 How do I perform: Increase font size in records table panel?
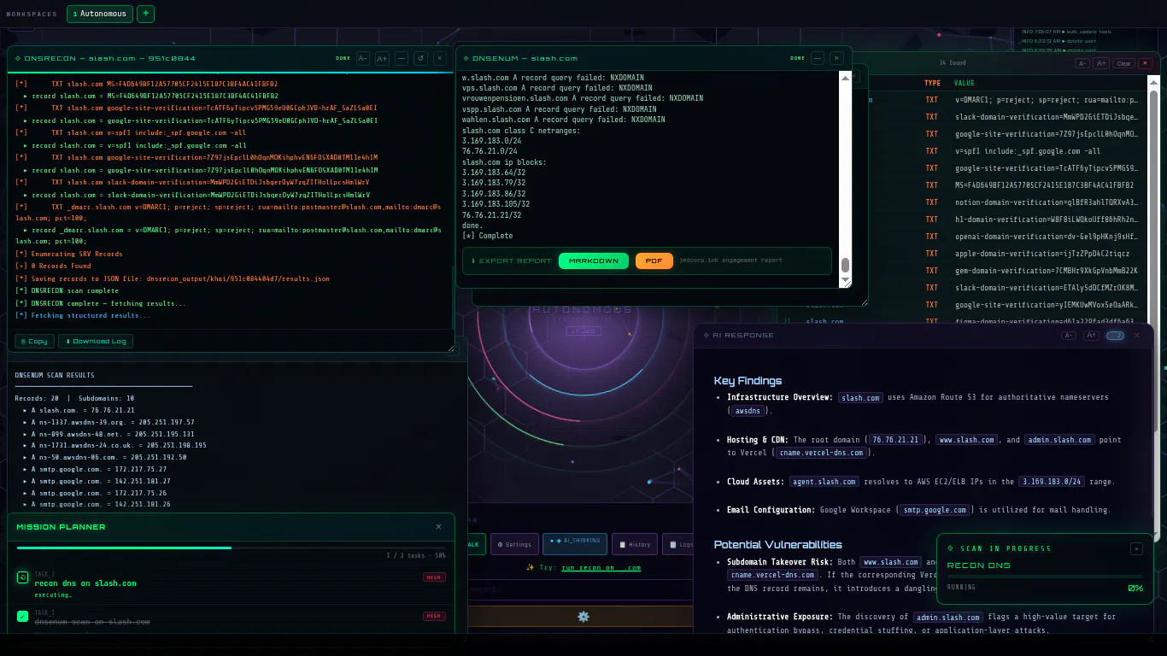click(x=1101, y=63)
